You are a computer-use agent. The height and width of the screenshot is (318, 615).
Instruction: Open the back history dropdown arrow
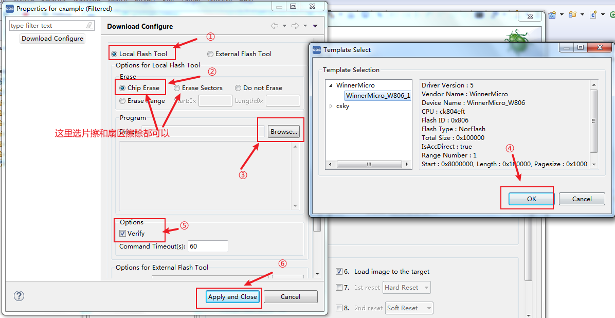pos(285,26)
